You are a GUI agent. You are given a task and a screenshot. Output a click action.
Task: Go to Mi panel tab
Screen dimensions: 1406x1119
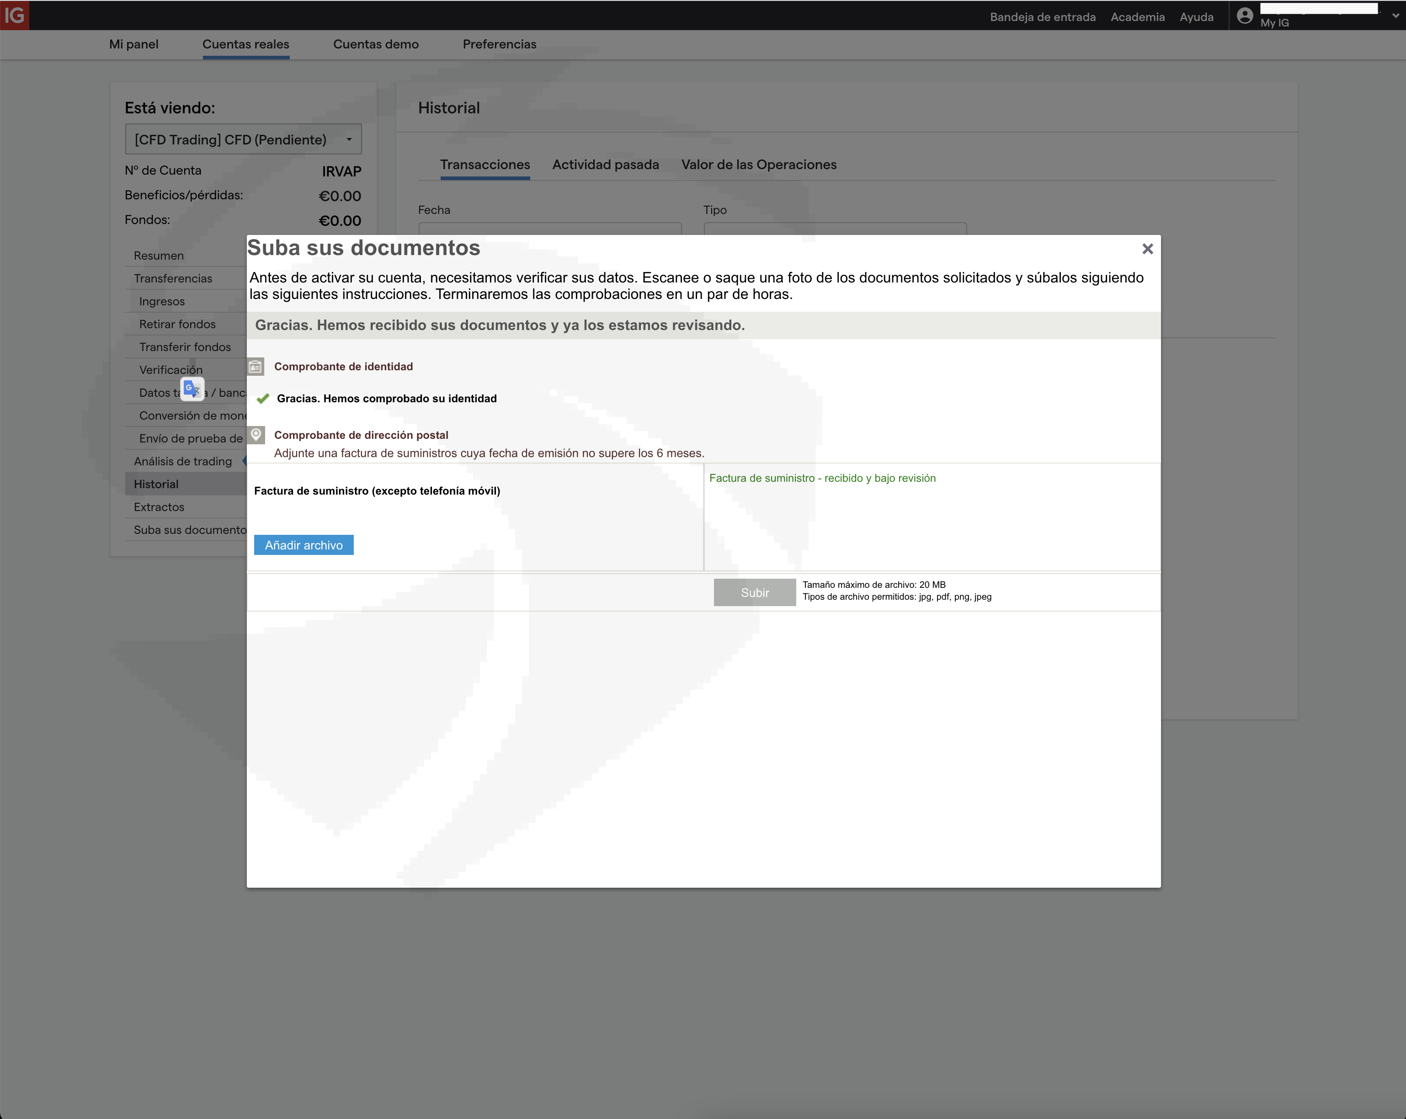[133, 44]
